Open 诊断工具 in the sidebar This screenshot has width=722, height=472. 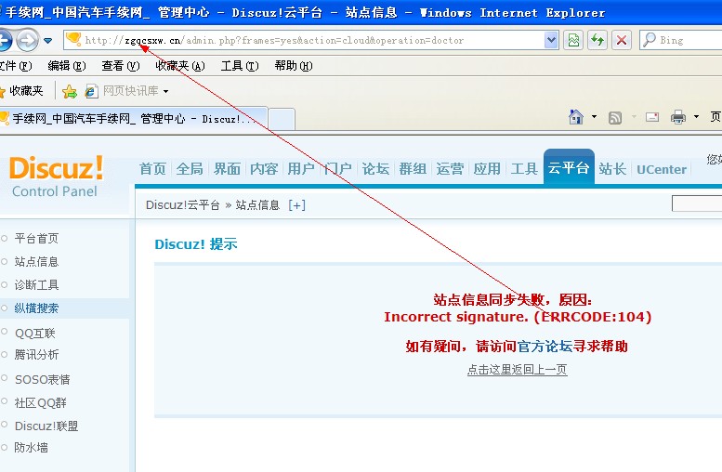point(36,285)
